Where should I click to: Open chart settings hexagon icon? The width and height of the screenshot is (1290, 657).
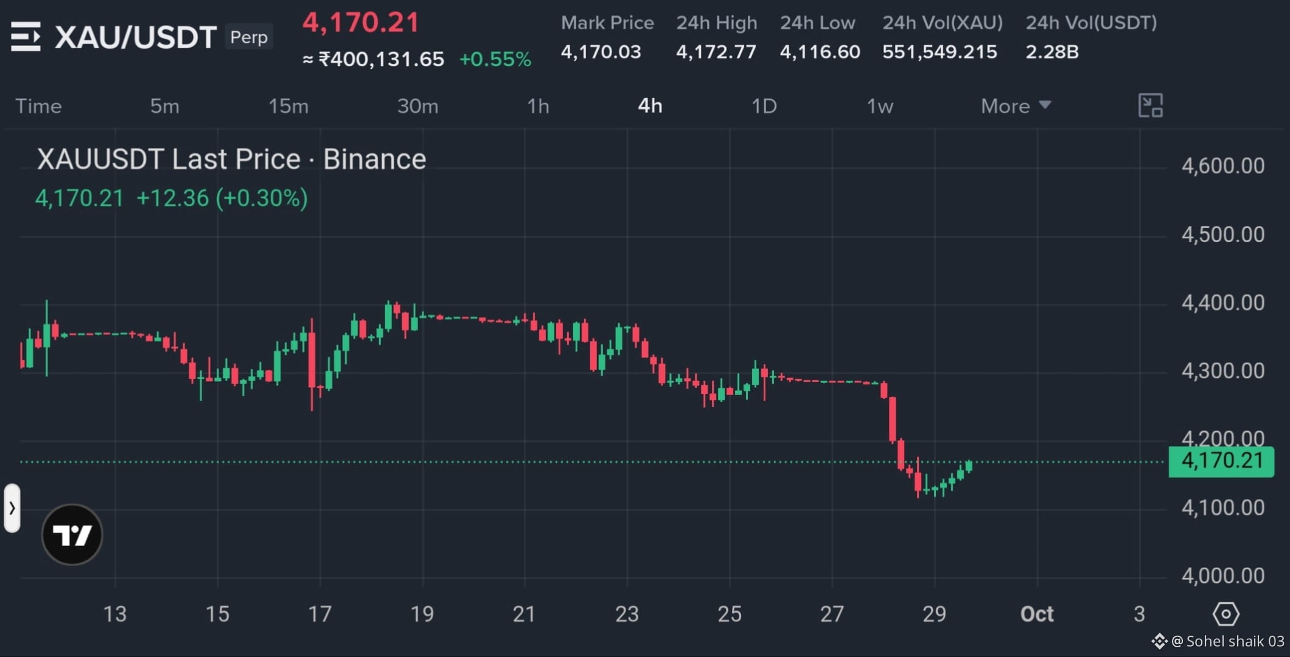(1225, 614)
